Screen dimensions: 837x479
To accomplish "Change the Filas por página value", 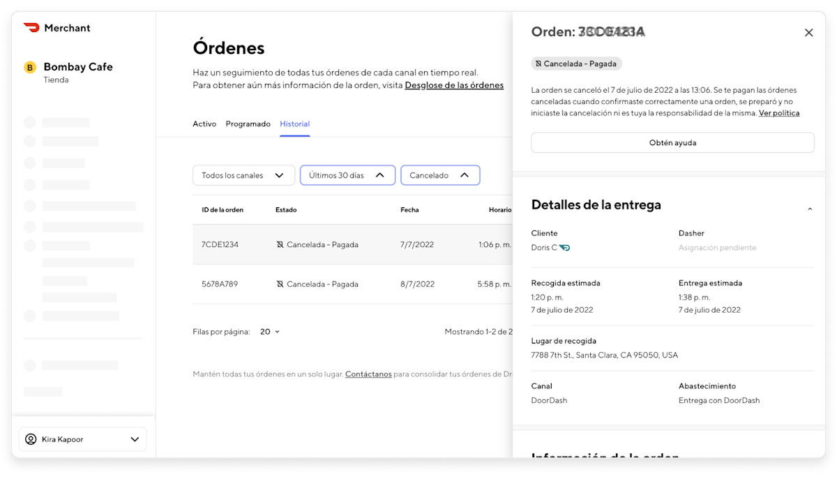I will 269,331.
